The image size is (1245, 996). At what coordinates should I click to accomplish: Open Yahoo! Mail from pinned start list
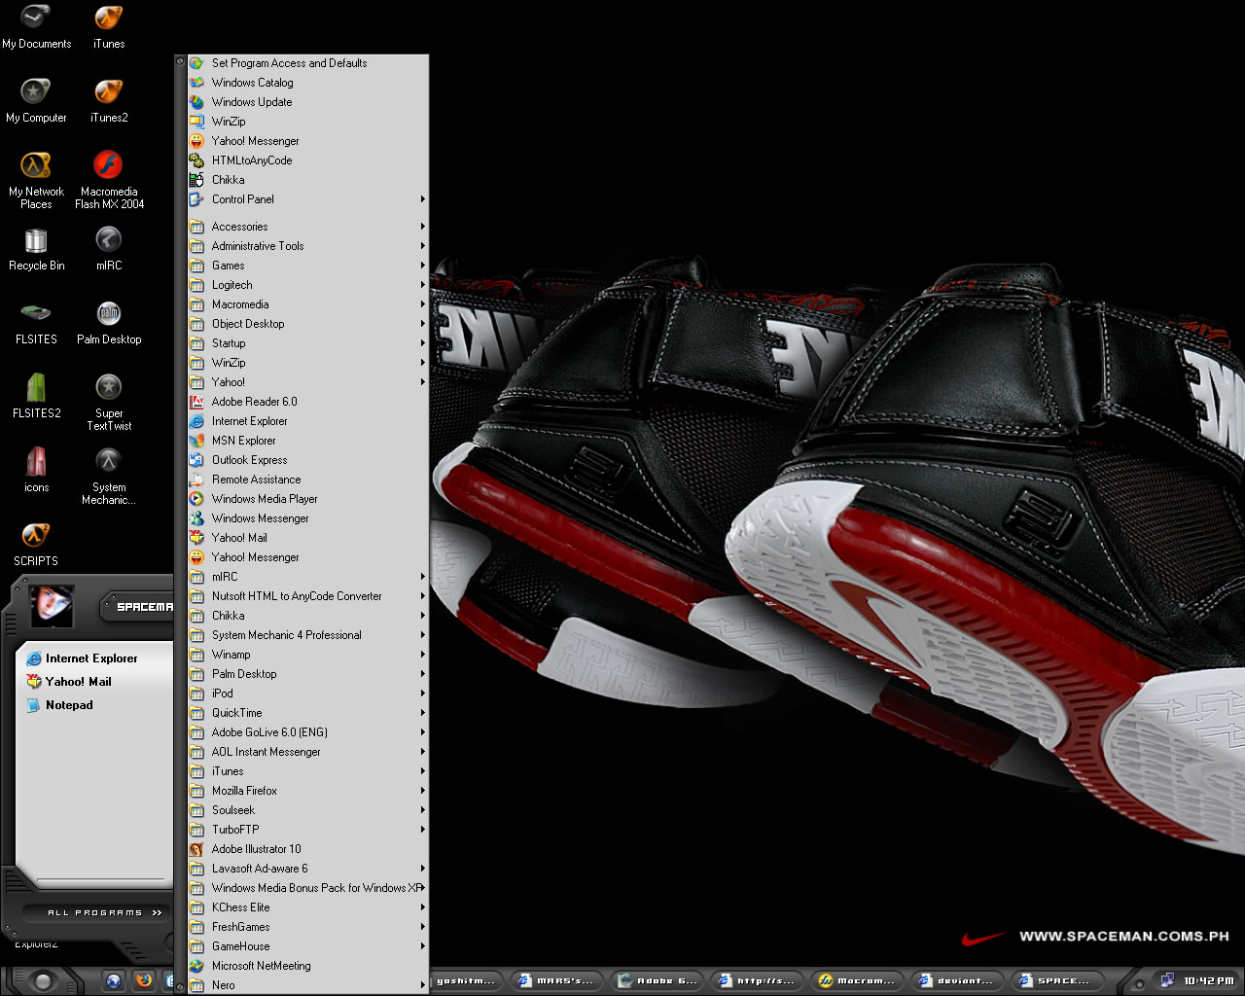coord(69,682)
